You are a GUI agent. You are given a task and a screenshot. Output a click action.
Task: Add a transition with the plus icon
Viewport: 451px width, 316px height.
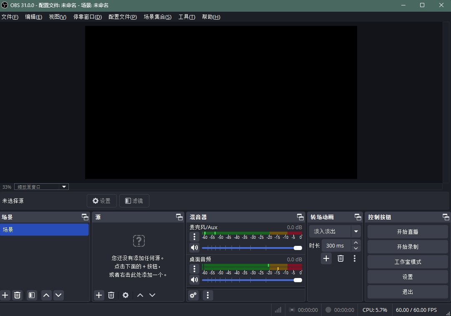click(326, 258)
